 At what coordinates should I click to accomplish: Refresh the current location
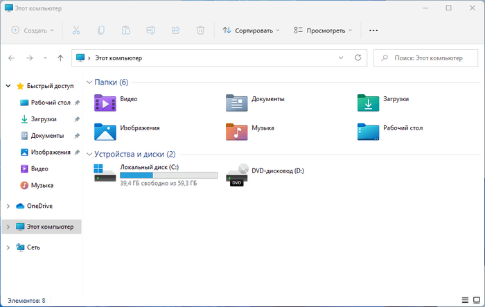(358, 58)
